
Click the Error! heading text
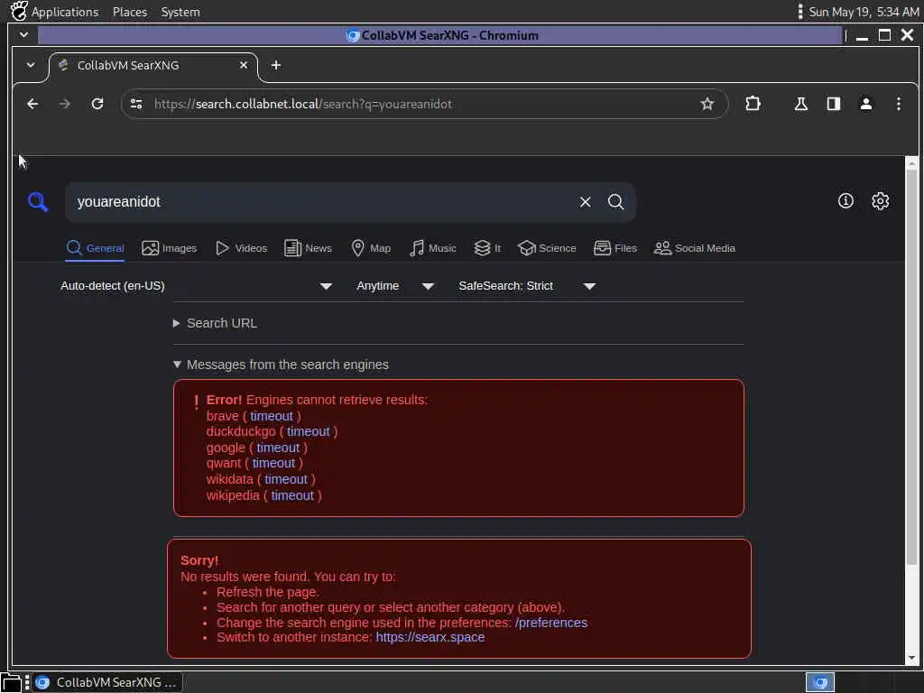click(224, 400)
